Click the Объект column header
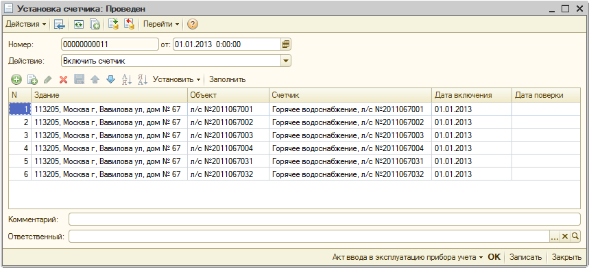Image resolution: width=589 pixels, height=268 pixels. pos(228,95)
